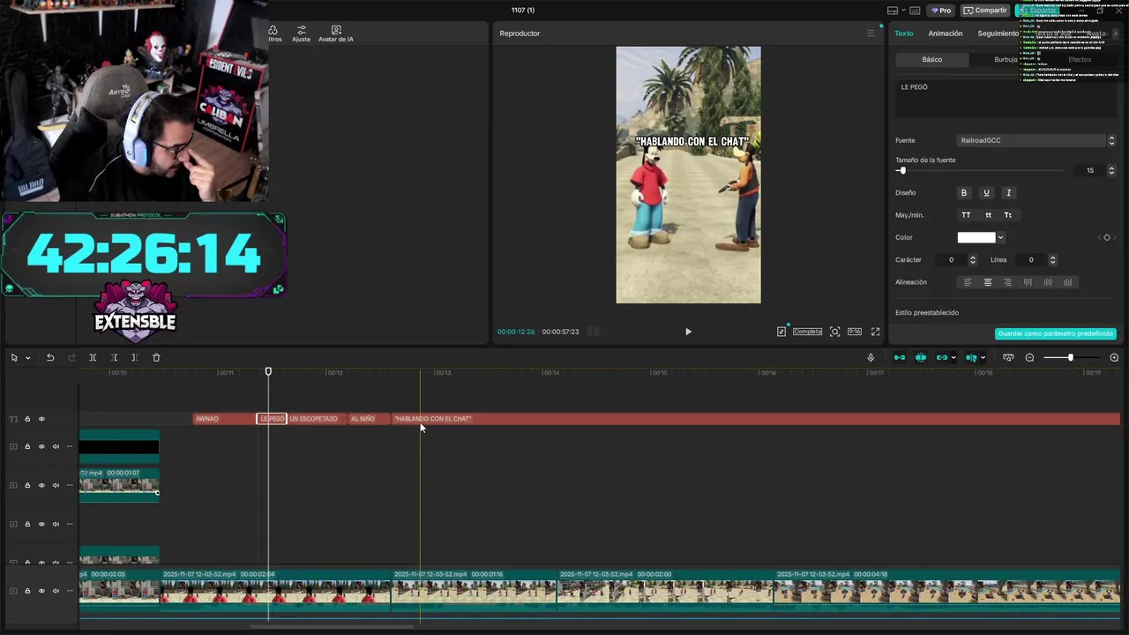Select the Split clip tool

[93, 357]
